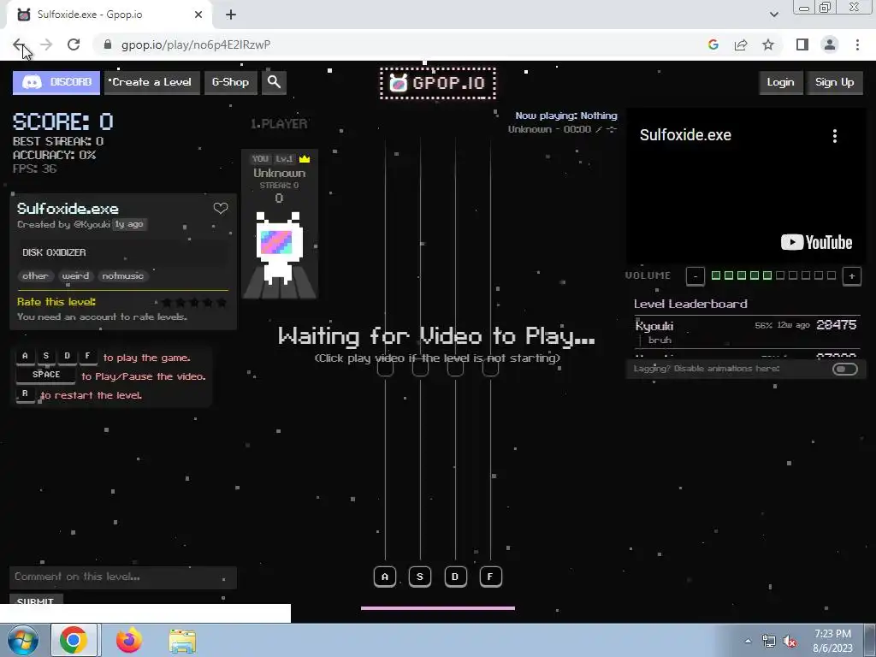Click Kyouki leaderboard entry

click(x=746, y=332)
